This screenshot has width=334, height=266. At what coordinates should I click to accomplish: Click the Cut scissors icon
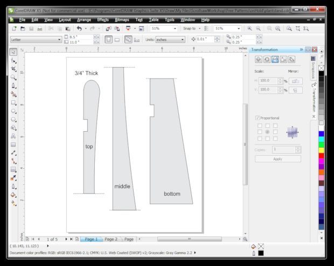pyautogui.click(x=51, y=28)
